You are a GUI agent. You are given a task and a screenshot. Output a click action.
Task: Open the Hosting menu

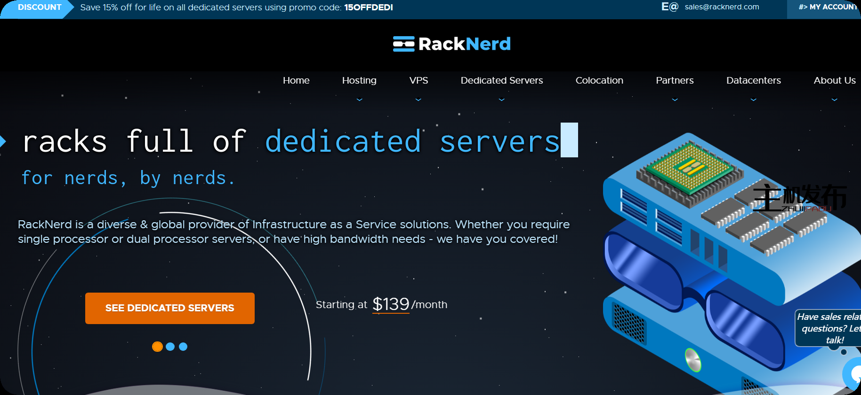[x=359, y=80]
